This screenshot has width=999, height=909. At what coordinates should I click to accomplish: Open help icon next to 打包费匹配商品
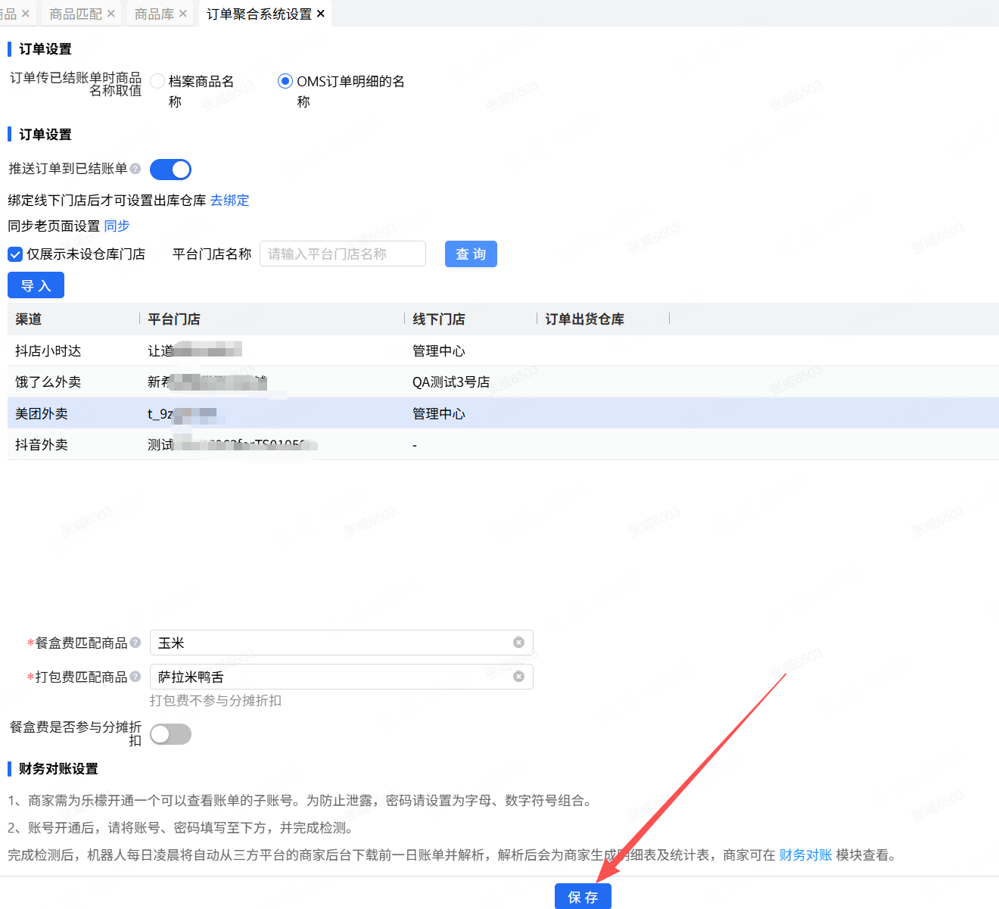tap(135, 677)
